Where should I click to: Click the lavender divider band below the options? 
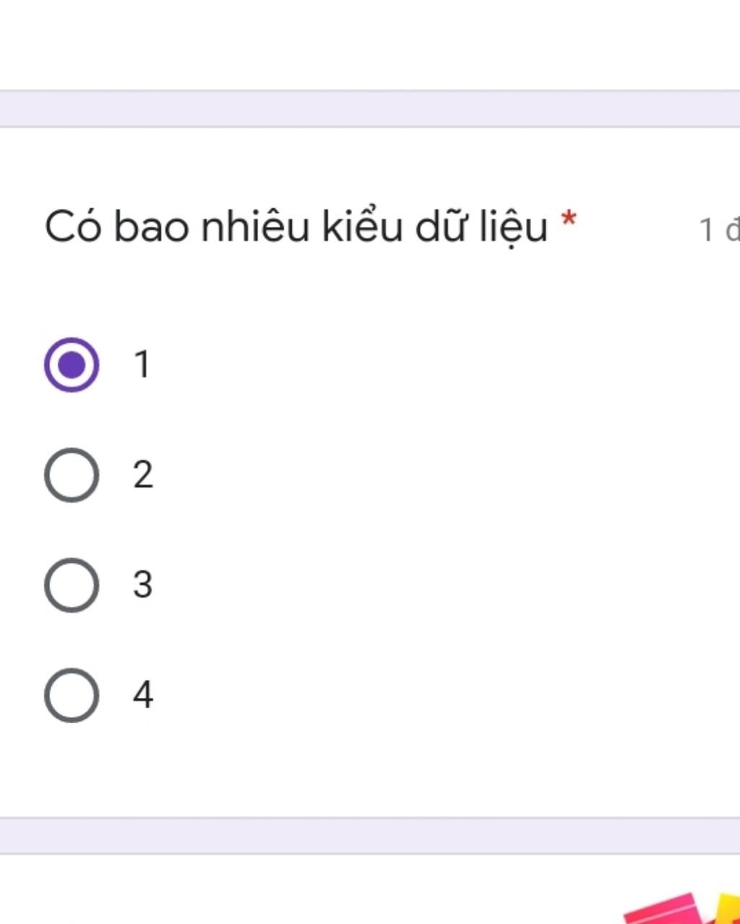(370, 836)
